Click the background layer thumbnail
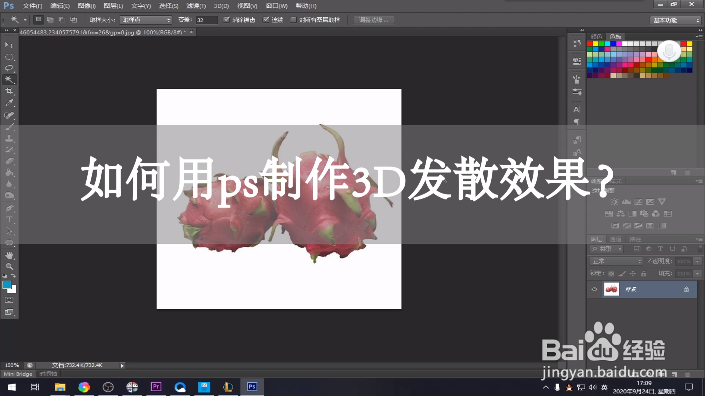Image resolution: width=705 pixels, height=396 pixels. click(611, 289)
